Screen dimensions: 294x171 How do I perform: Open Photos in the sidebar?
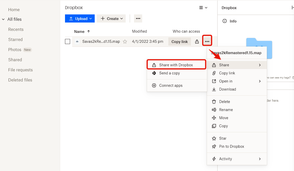pos(15,50)
